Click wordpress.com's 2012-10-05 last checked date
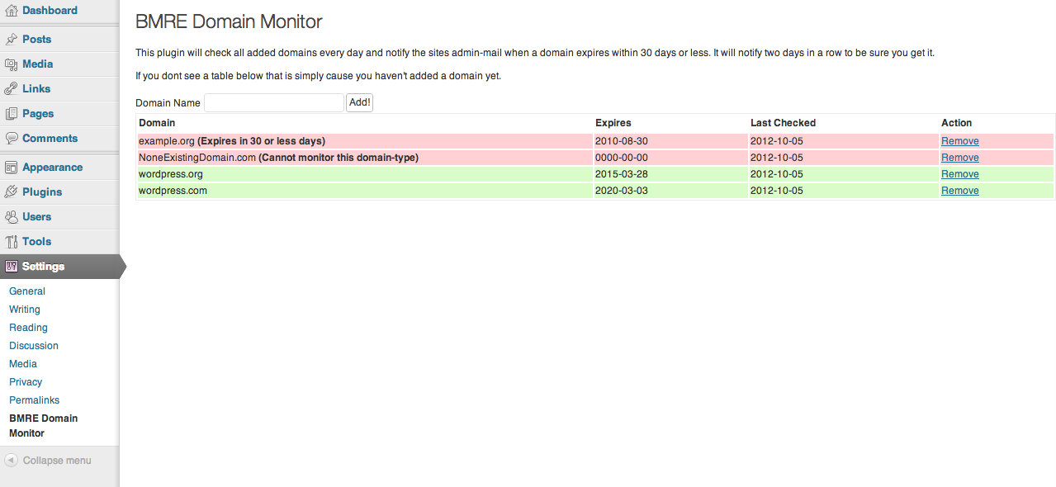 (777, 191)
